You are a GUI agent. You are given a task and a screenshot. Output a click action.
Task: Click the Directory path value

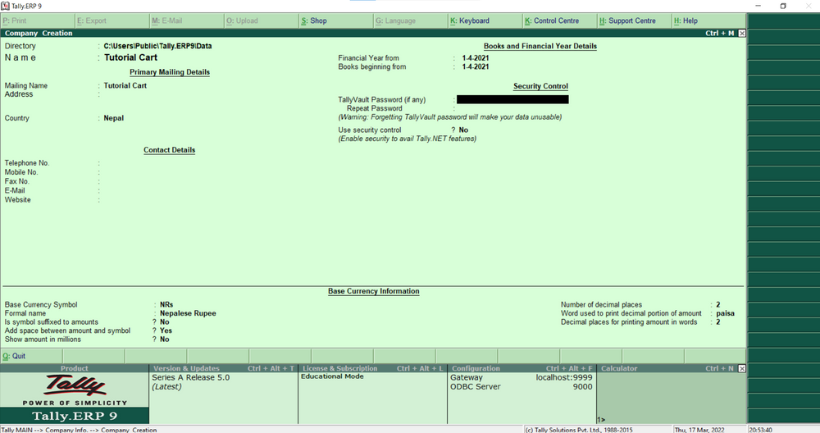tap(157, 46)
